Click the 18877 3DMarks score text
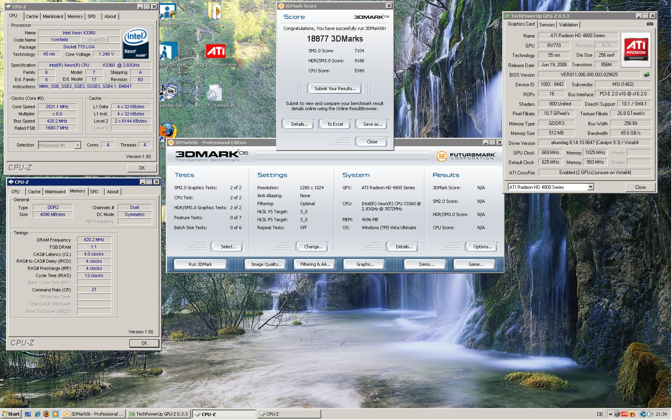The width and height of the screenshot is (672, 420). (335, 39)
